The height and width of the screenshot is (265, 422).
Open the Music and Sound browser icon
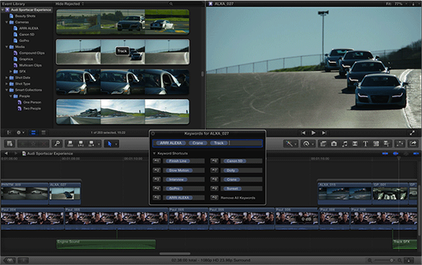click(344, 143)
